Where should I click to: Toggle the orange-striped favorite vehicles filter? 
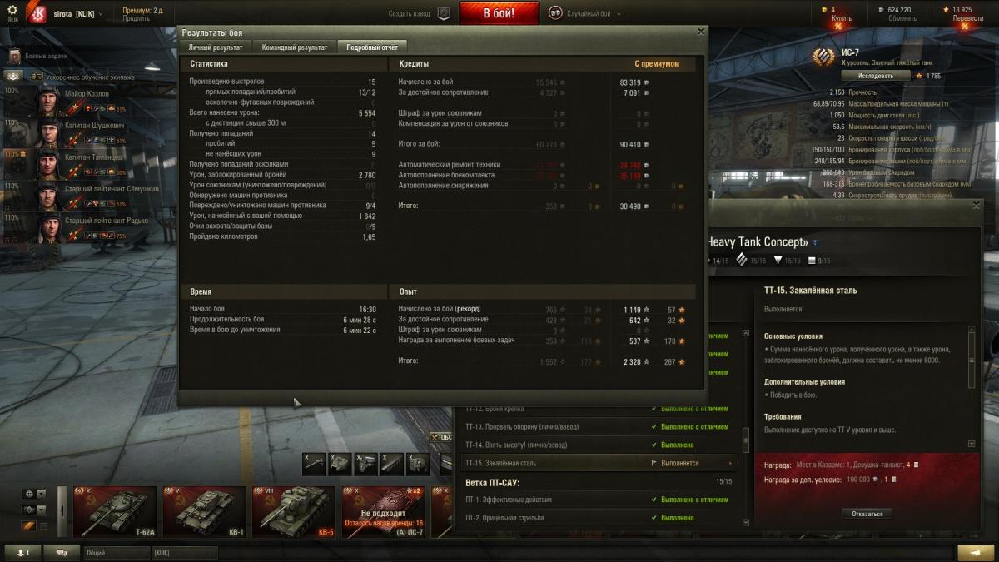pos(30,525)
